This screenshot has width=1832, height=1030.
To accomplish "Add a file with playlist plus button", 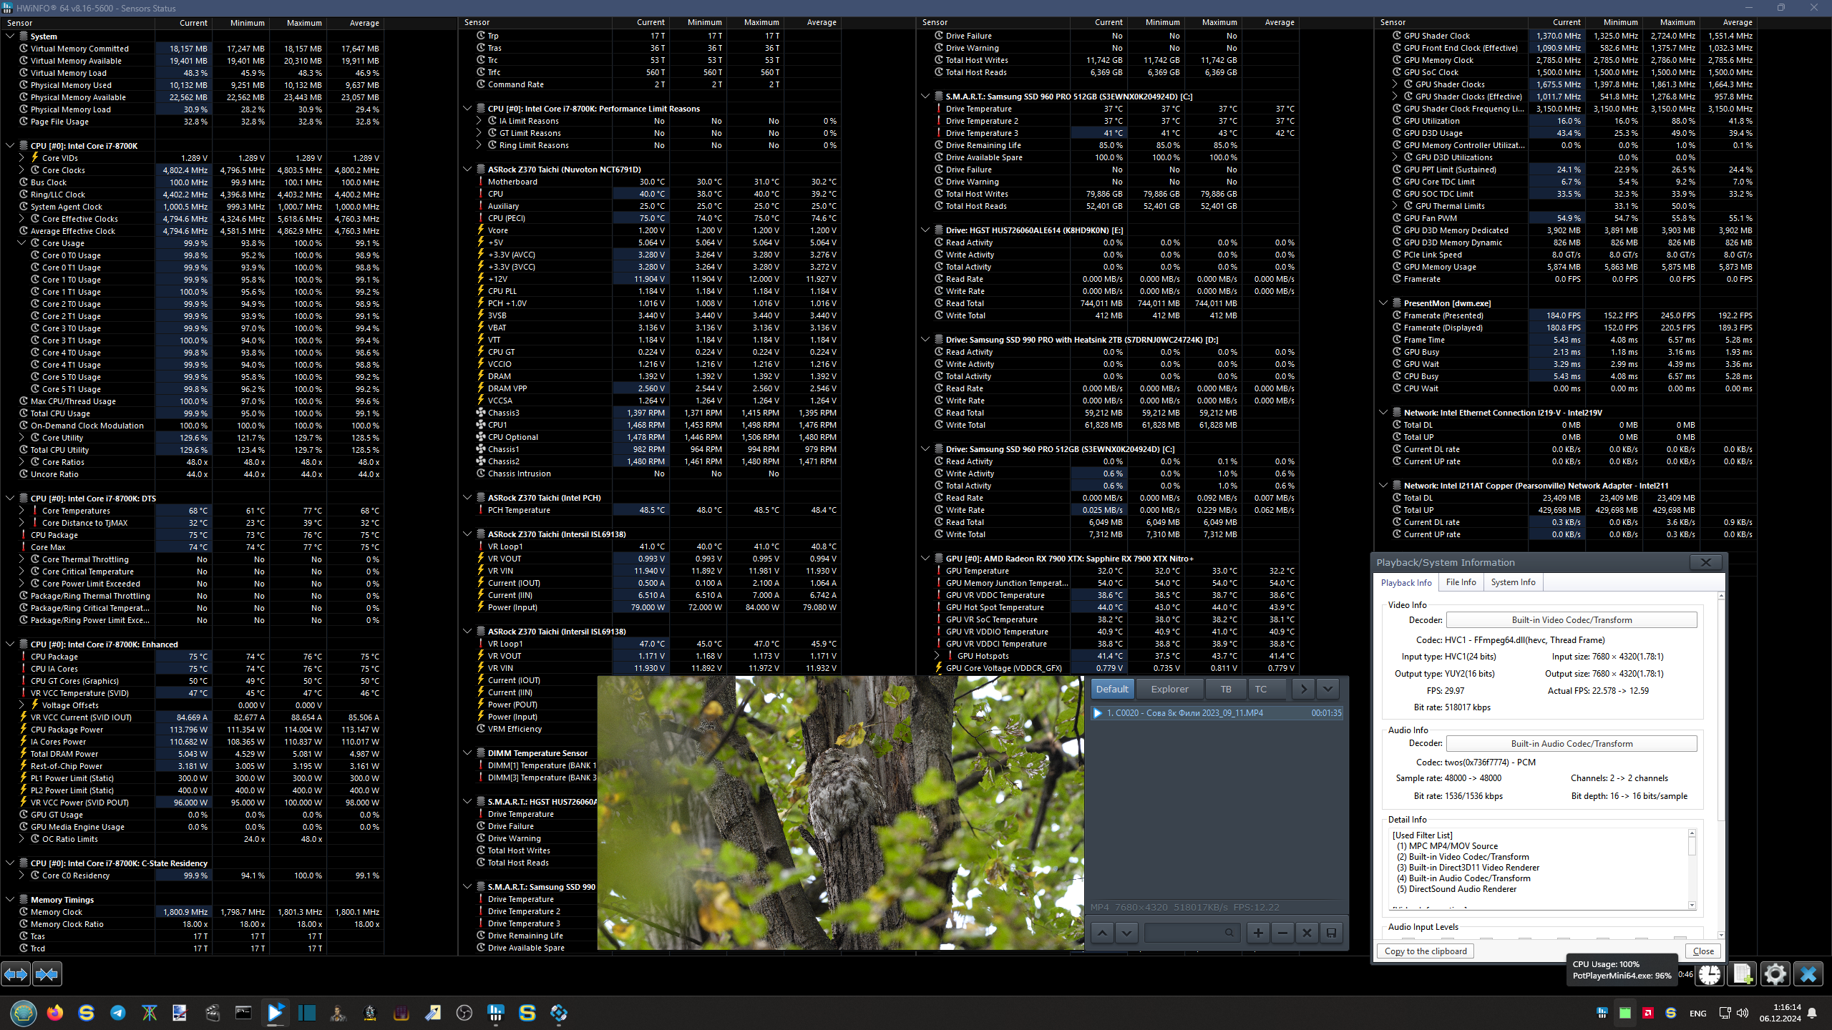I will (x=1258, y=933).
